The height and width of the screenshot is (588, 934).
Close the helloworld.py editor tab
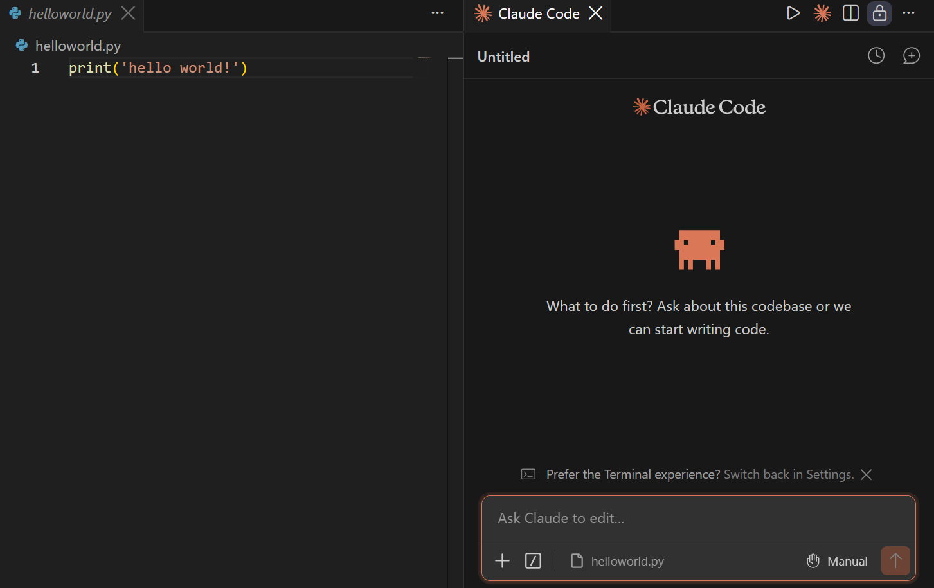coord(129,13)
